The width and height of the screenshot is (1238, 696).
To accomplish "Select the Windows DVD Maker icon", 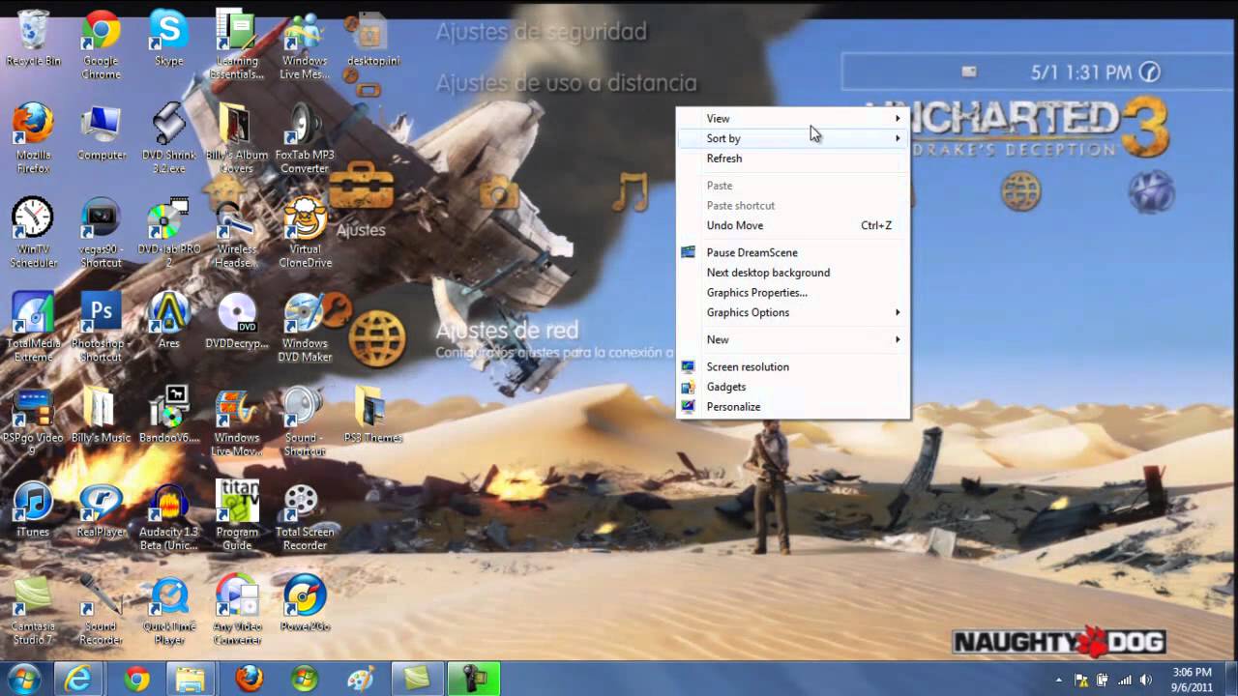I will pos(305,327).
